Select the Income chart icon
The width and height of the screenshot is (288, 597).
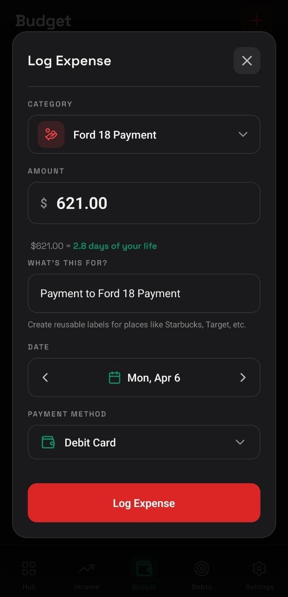click(x=86, y=568)
